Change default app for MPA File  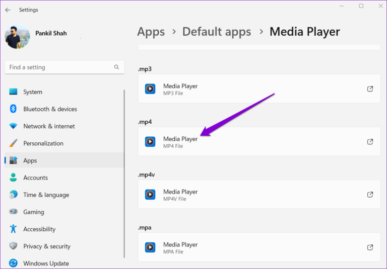(259, 247)
